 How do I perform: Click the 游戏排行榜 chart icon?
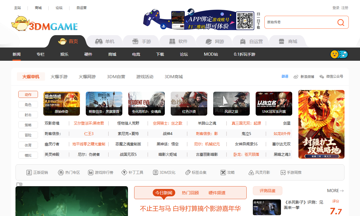point(91,172)
